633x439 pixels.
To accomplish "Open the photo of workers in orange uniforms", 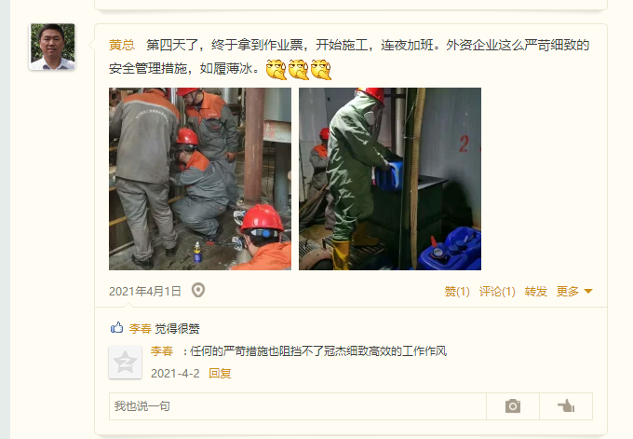I will pyautogui.click(x=200, y=179).
